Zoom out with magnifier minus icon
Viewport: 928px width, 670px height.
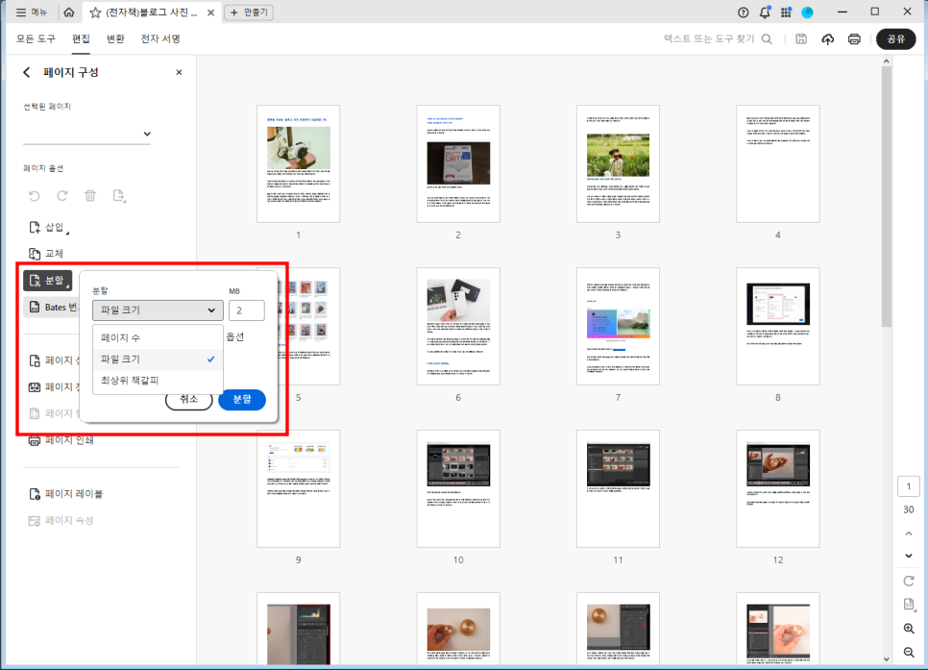click(x=909, y=653)
